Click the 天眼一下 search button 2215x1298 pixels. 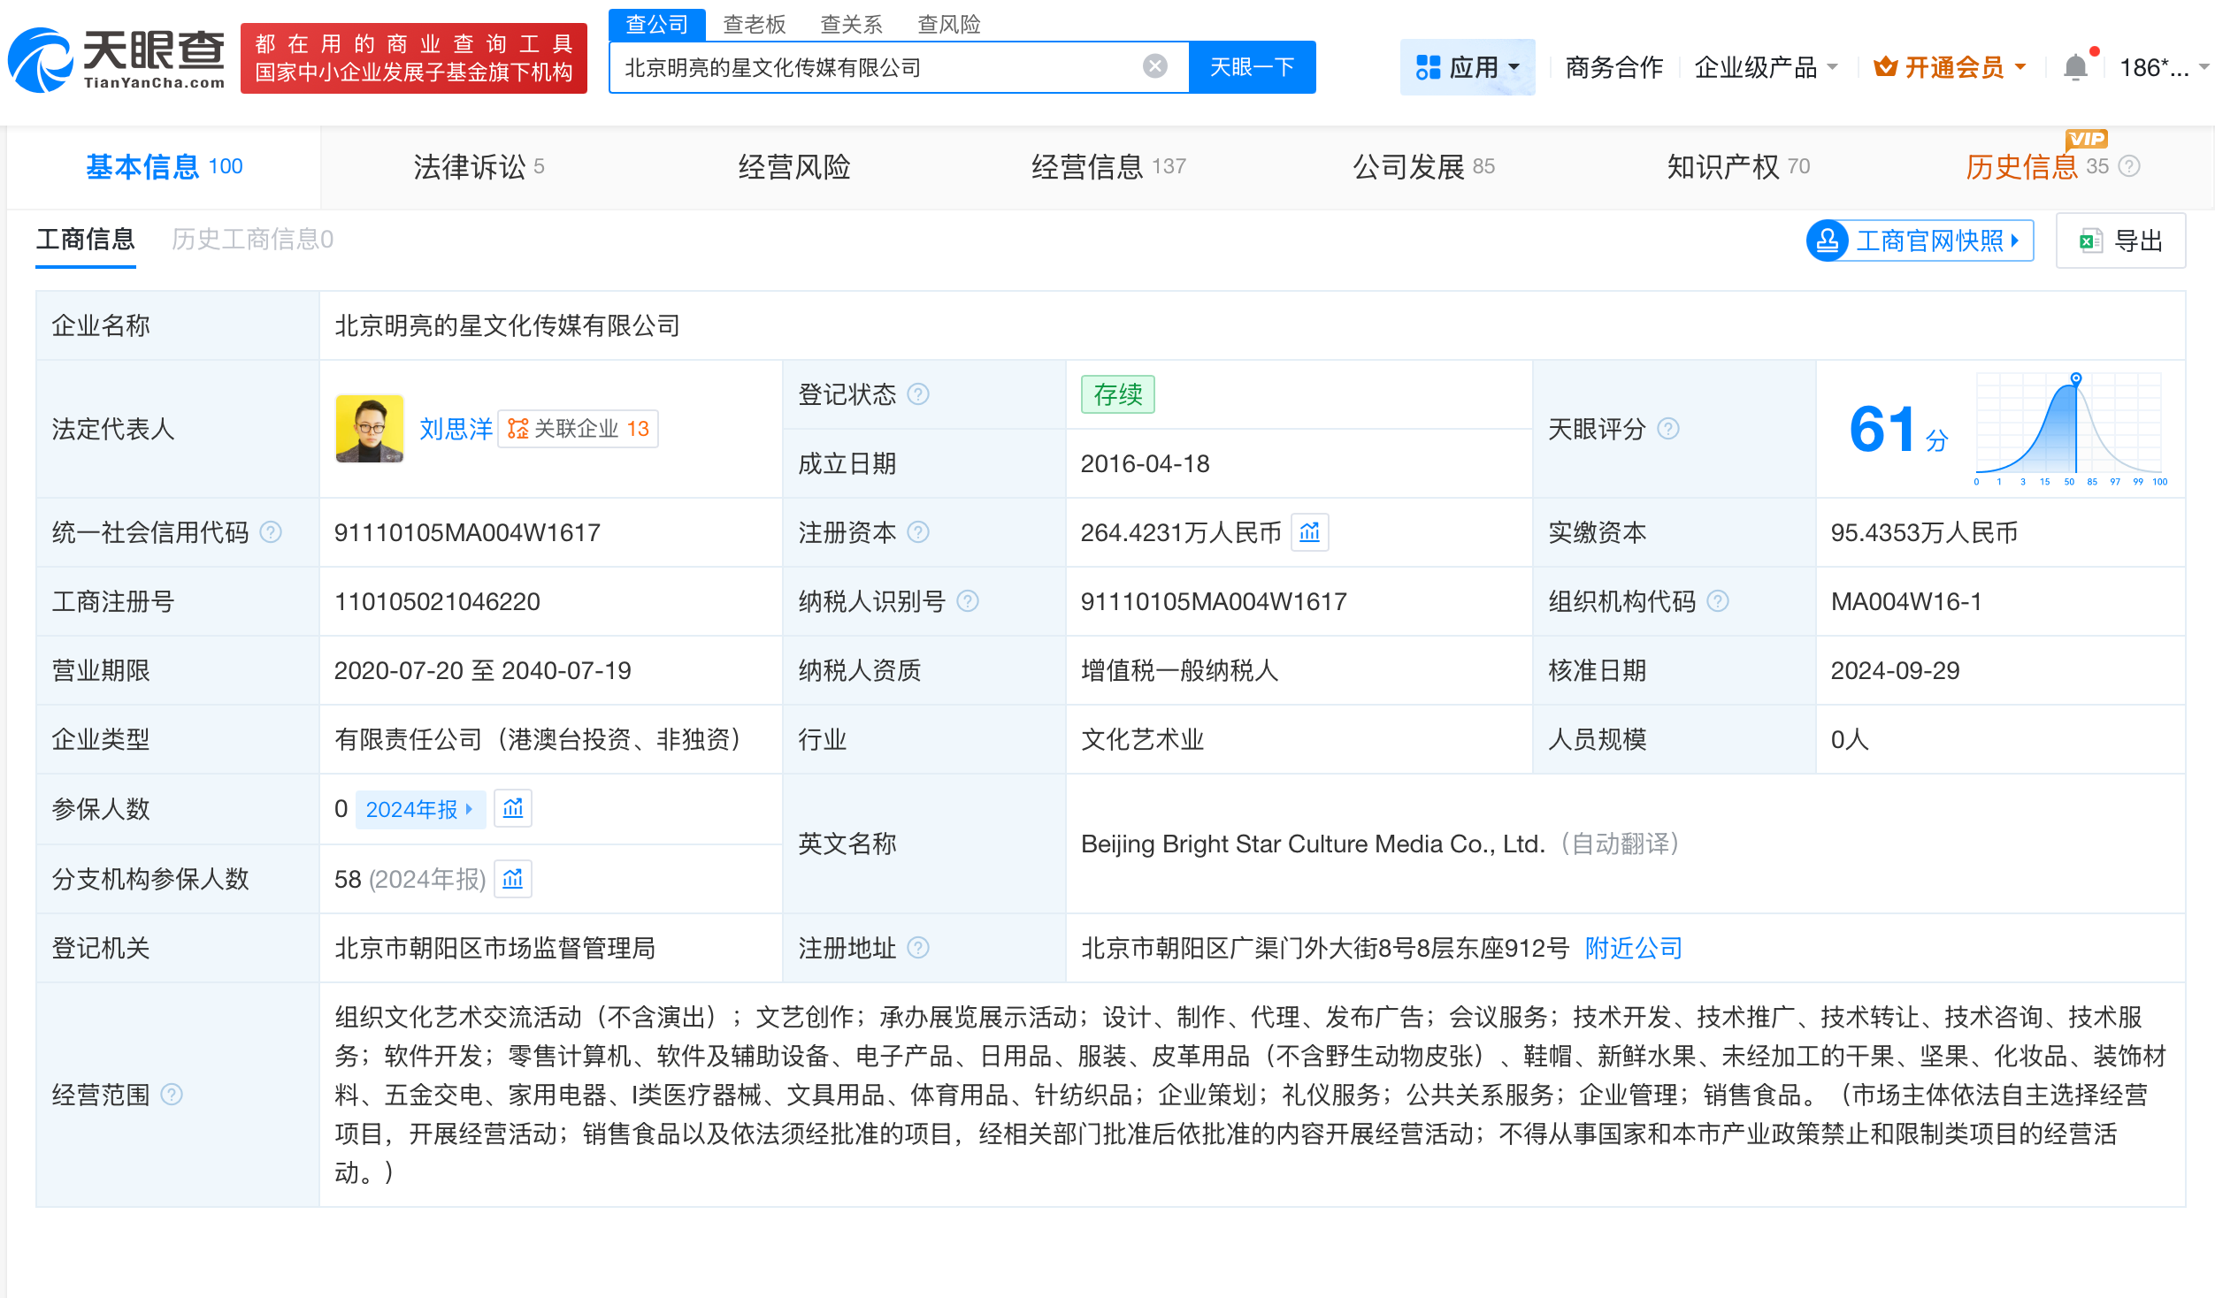(x=1252, y=65)
